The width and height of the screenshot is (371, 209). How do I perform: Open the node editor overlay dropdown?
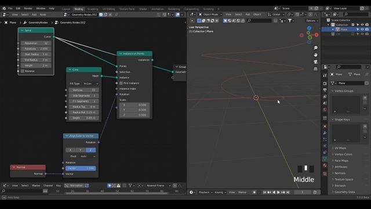[182, 15]
